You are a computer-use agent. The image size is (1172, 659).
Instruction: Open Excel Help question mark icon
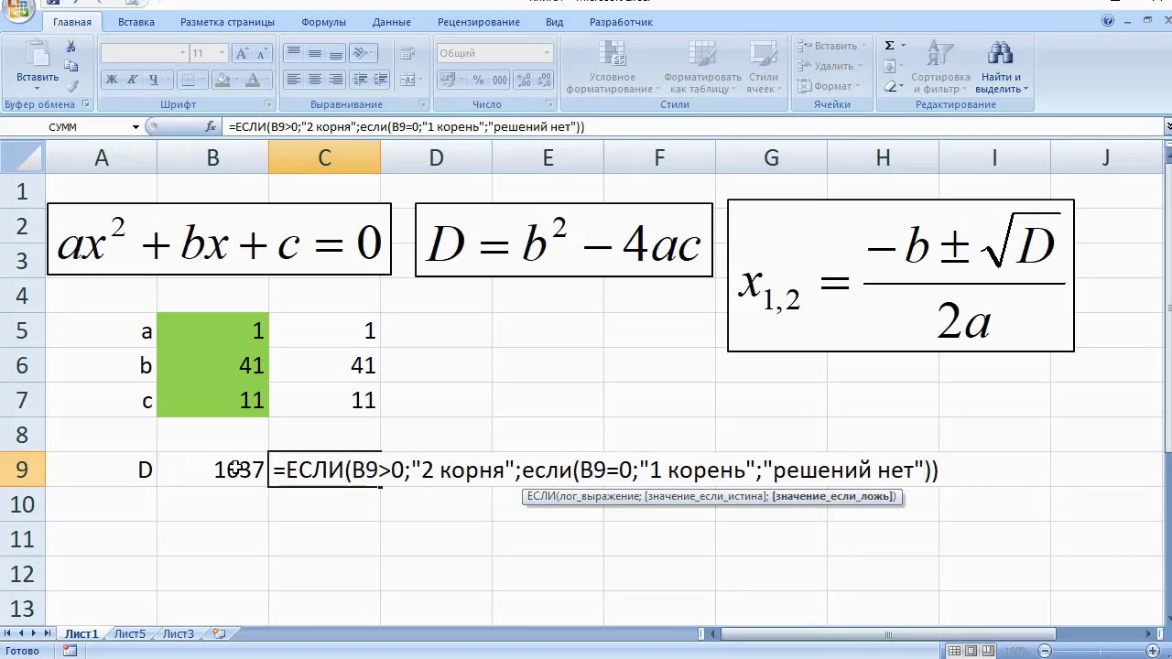(x=1109, y=20)
